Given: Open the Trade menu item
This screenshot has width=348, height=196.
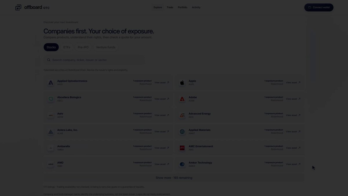Looking at the screenshot, I should click(x=170, y=7).
